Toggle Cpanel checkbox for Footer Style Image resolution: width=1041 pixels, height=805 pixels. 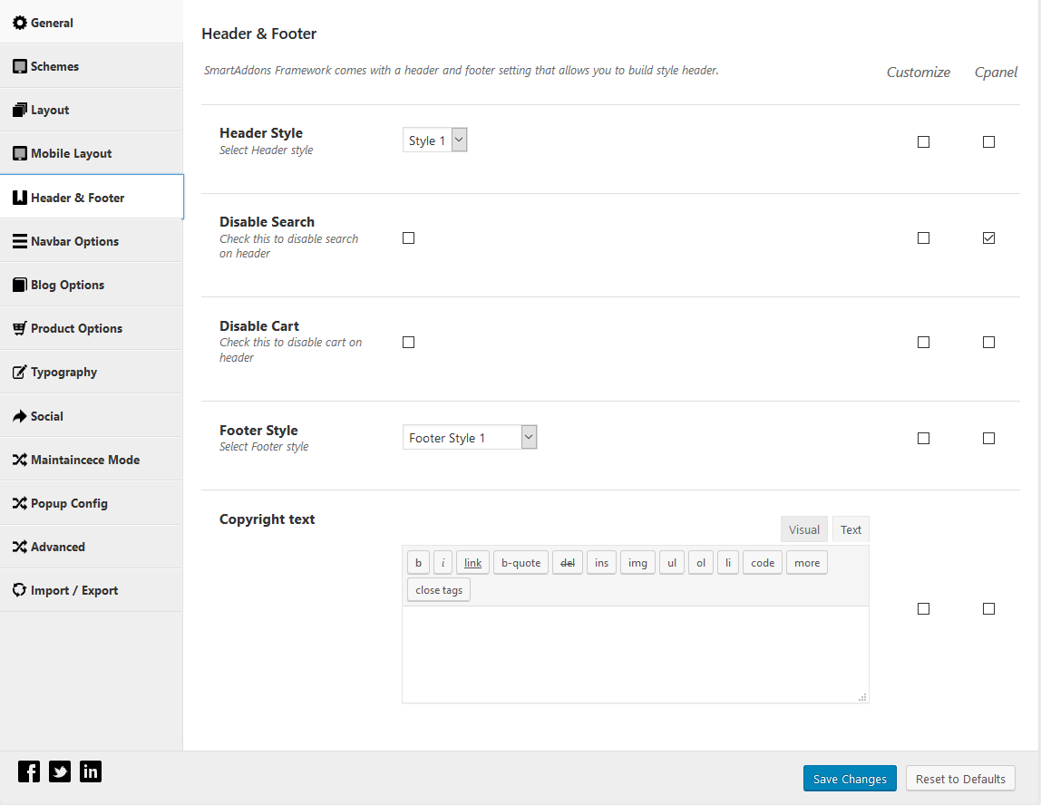coord(988,438)
